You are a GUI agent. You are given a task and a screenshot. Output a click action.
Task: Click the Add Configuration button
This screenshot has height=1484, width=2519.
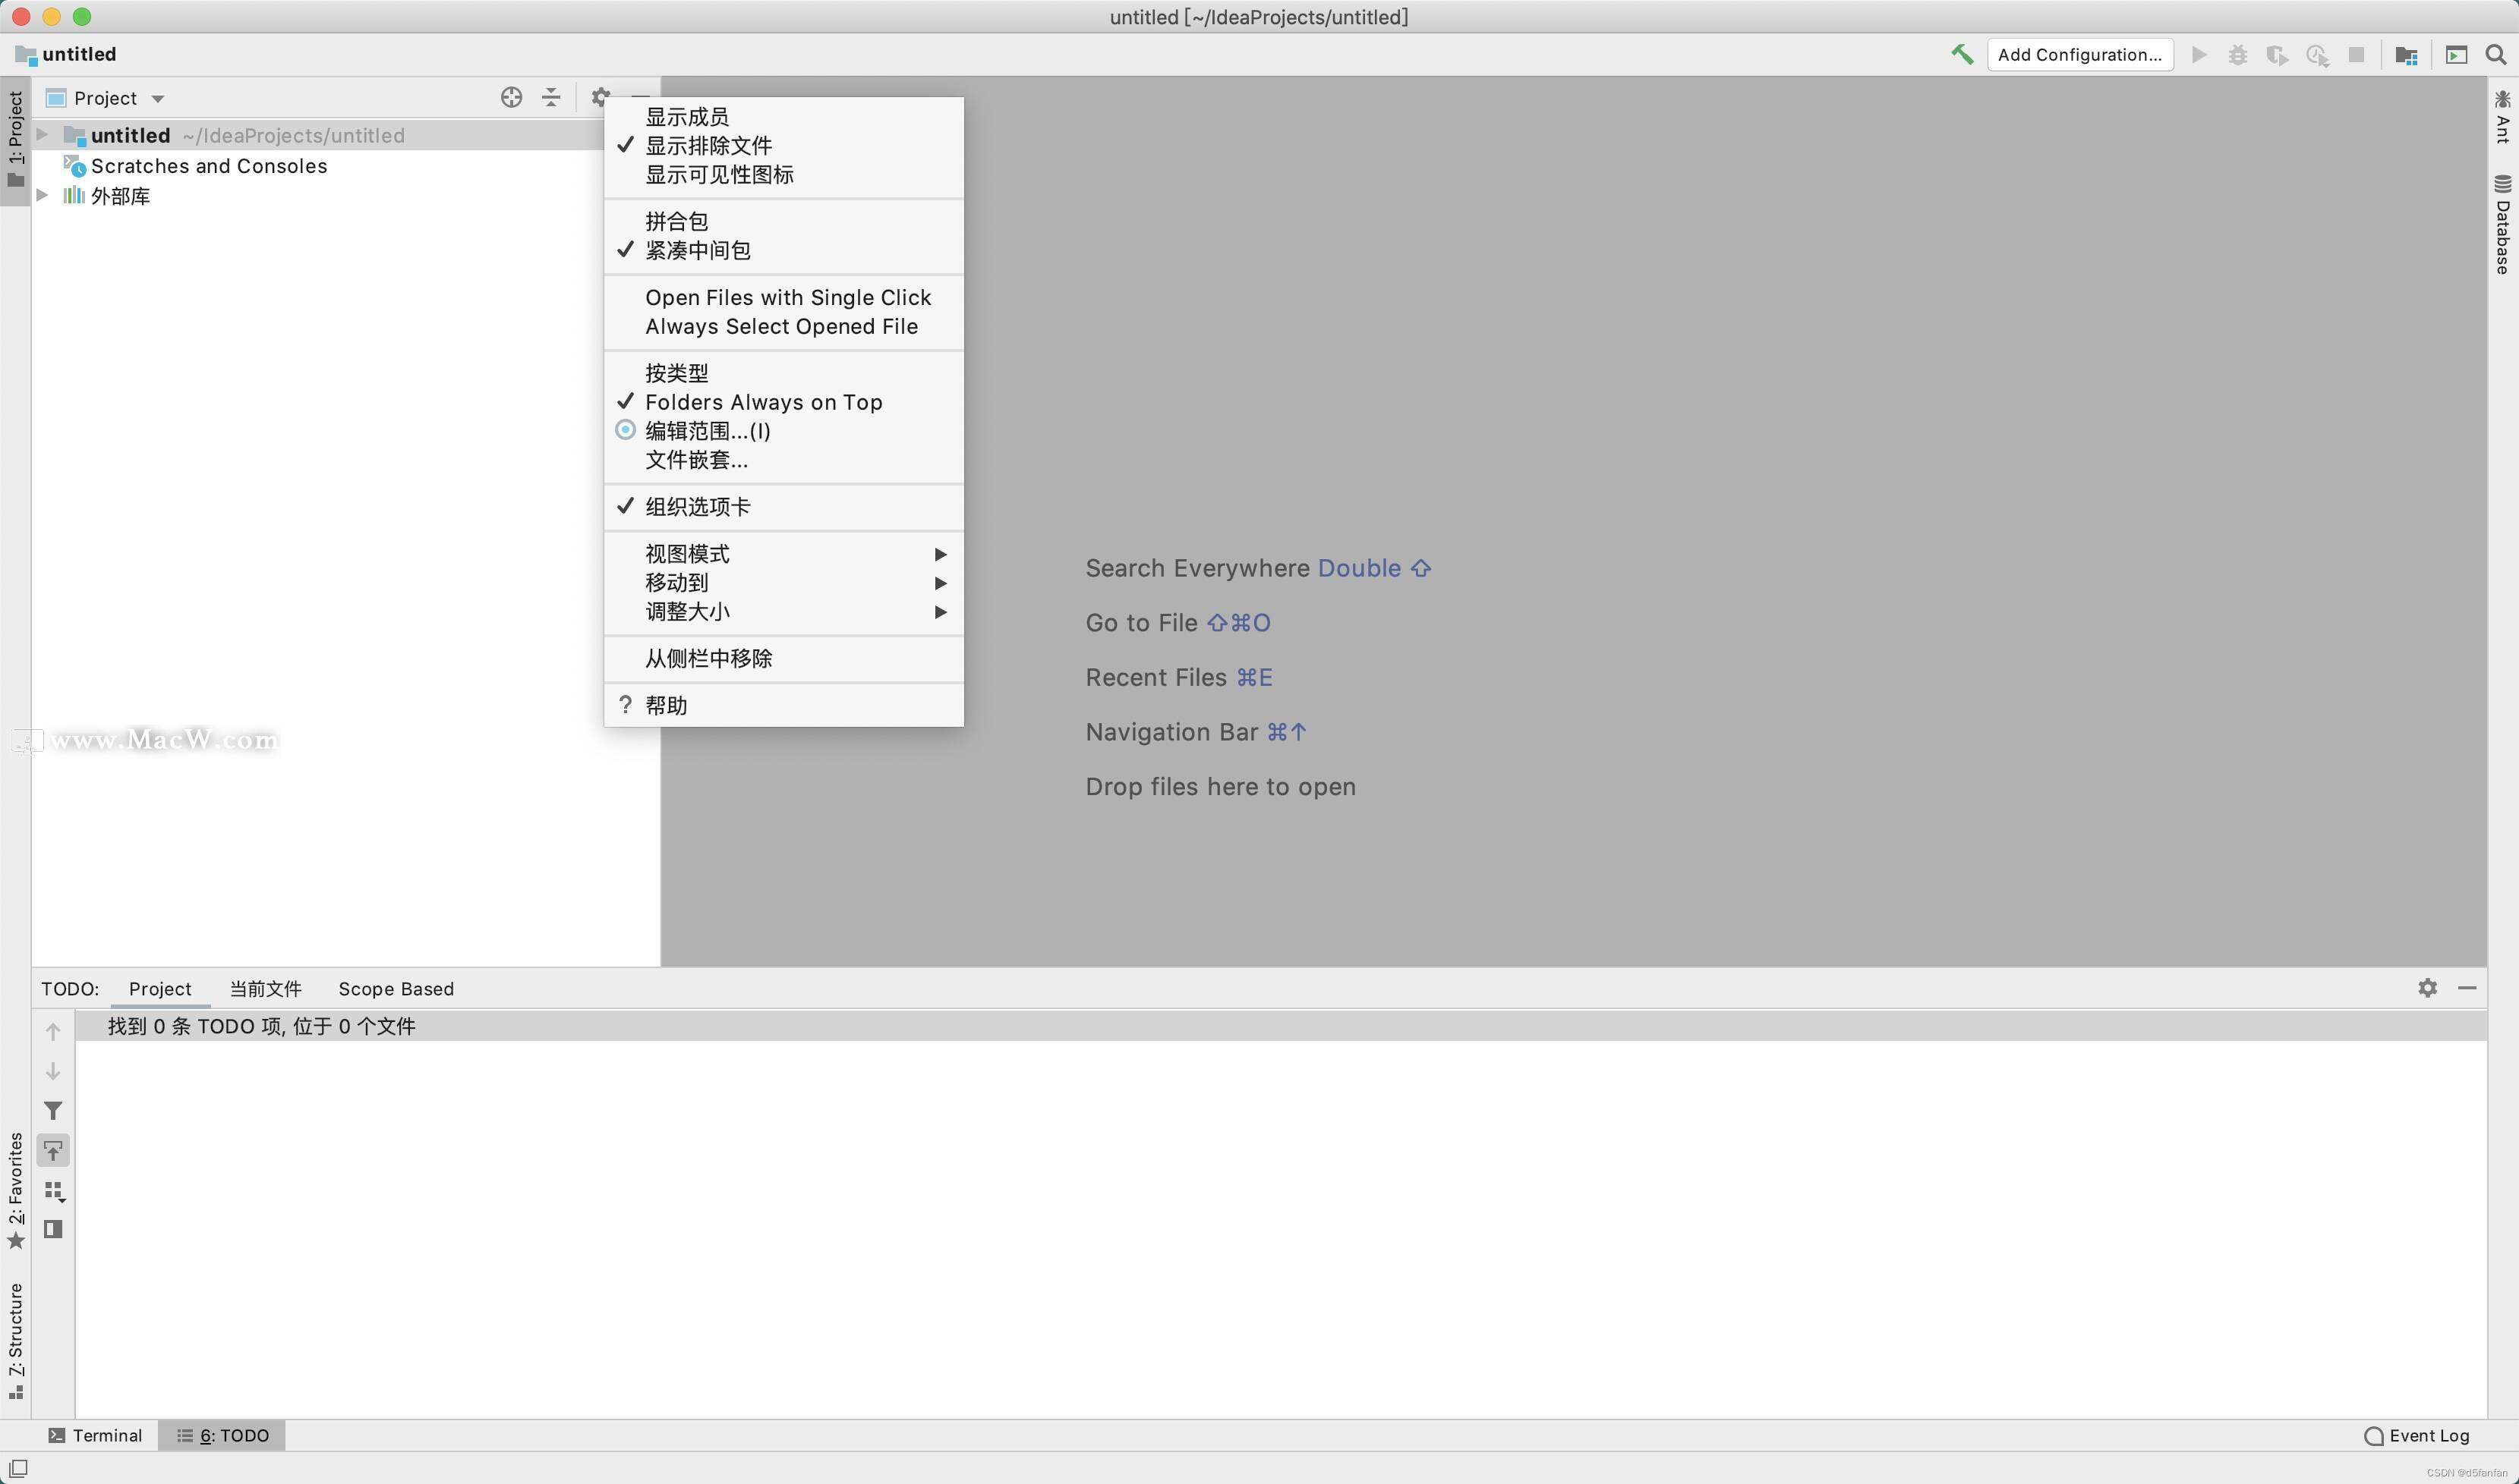2081,55
